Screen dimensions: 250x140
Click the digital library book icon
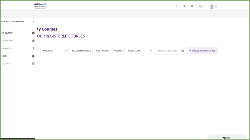click(33, 64)
